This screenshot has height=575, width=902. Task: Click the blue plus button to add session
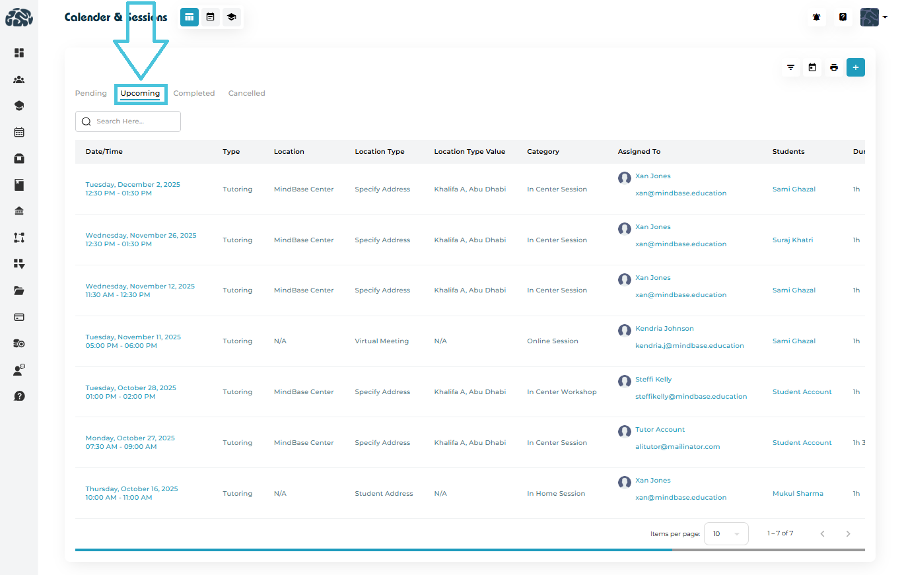856,67
